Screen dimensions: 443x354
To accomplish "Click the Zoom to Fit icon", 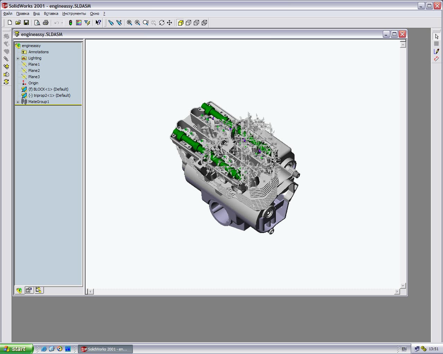I will click(129, 23).
